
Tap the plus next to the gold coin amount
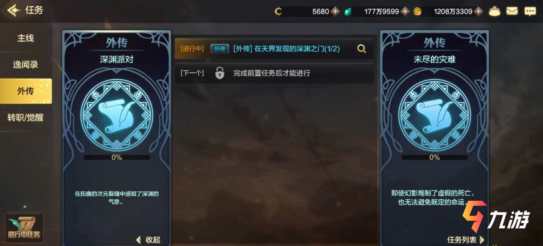click(x=479, y=11)
